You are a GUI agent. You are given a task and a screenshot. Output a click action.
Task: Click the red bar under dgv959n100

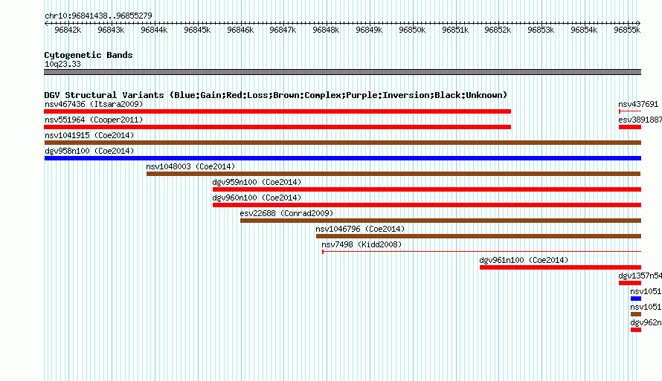(427, 189)
